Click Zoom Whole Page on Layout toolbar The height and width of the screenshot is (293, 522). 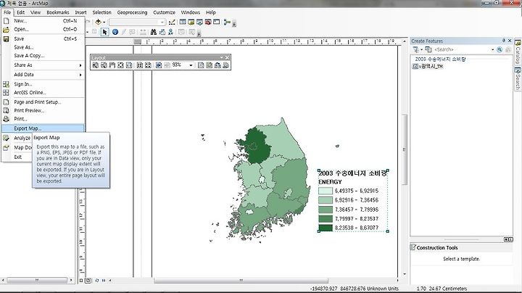pyautogui.click(x=120, y=65)
